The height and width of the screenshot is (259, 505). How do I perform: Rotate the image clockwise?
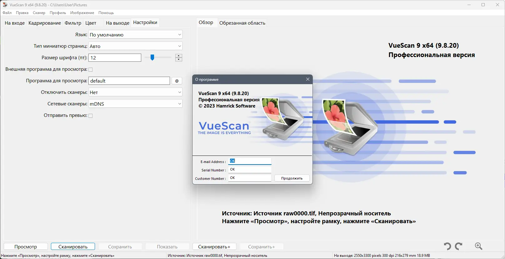[459, 246]
